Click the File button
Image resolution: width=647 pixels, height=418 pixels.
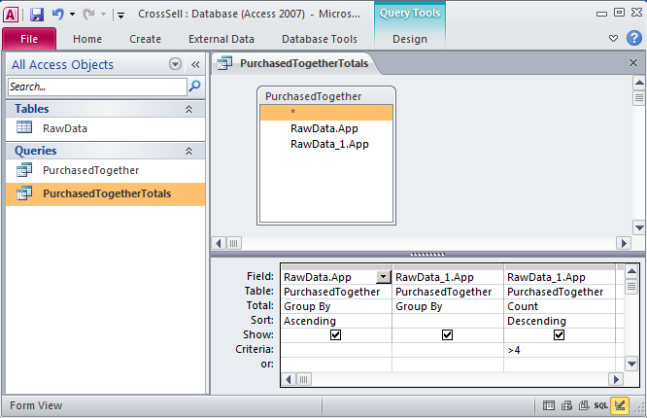coord(29,39)
